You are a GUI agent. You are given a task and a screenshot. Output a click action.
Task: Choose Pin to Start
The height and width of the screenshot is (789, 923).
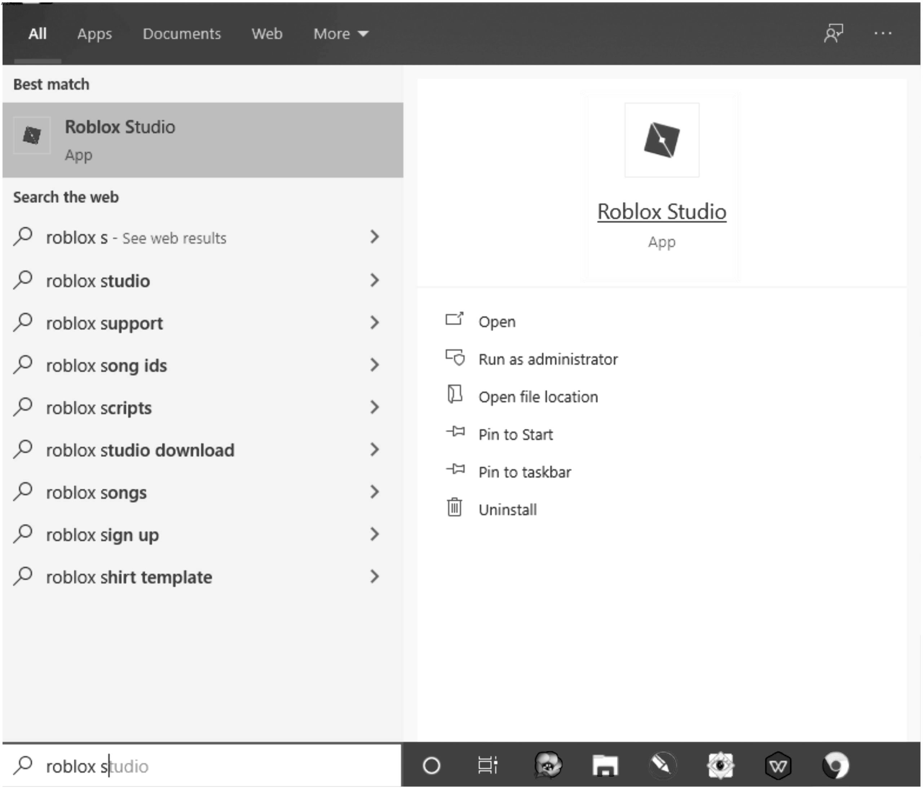(515, 435)
